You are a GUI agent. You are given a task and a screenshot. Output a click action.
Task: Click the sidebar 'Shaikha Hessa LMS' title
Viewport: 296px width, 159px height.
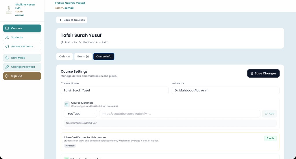coord(25,6)
